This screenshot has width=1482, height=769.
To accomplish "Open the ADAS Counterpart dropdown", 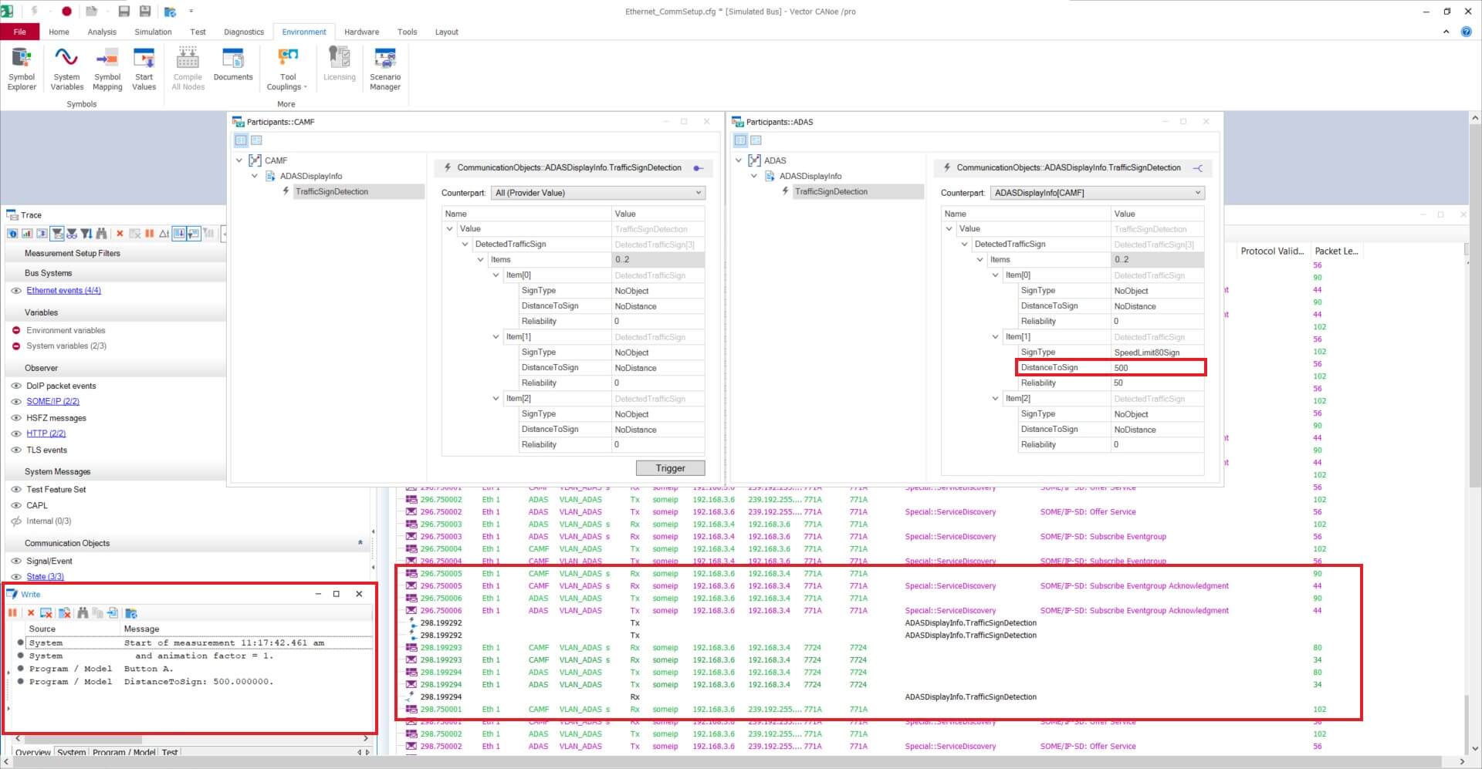I will [x=1097, y=193].
